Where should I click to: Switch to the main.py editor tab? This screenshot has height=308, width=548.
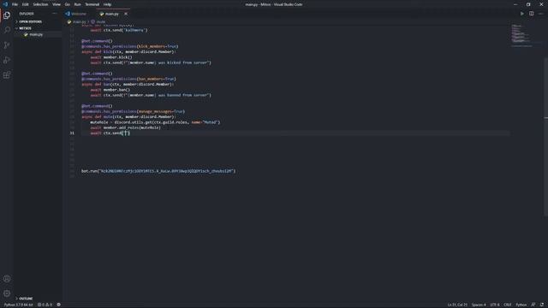(x=111, y=14)
